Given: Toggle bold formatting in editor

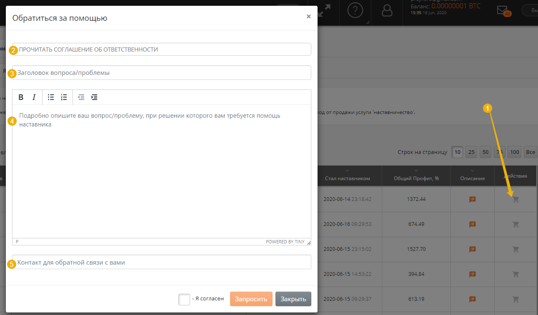Looking at the screenshot, I should click(21, 97).
